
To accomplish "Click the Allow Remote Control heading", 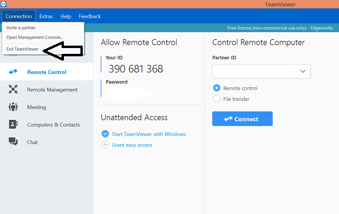I will [139, 42].
